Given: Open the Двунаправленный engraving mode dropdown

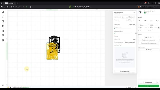Looking at the screenshot, I should 130,42.
